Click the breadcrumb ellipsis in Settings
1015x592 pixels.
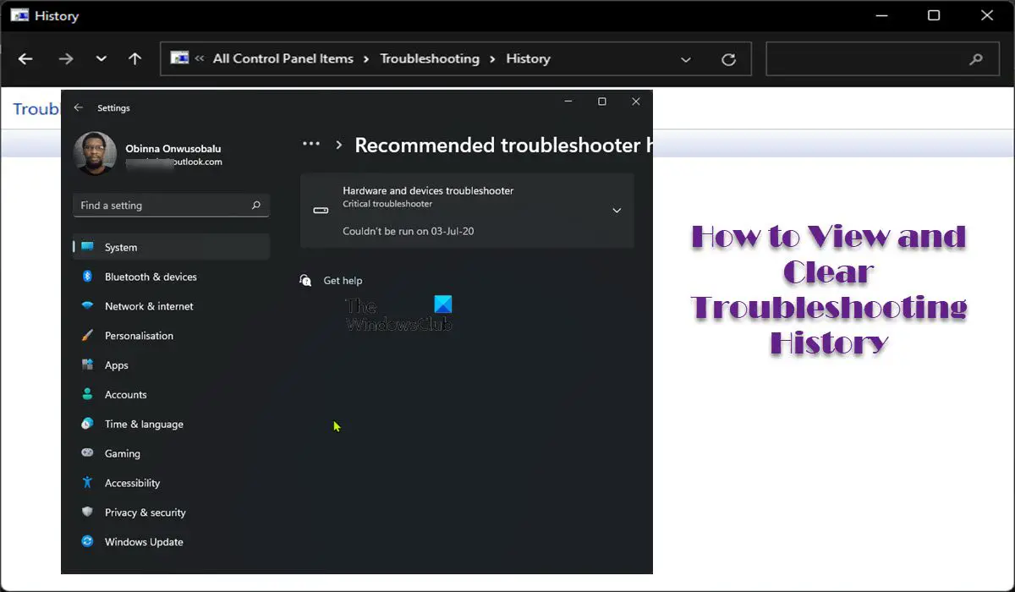[311, 145]
